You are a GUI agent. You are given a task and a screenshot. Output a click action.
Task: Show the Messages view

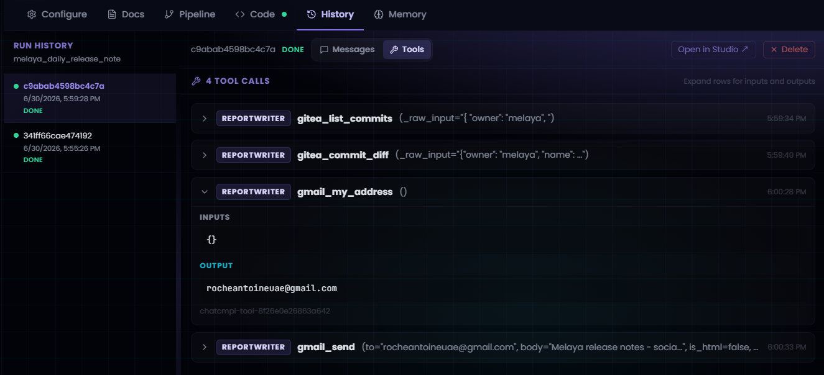347,50
